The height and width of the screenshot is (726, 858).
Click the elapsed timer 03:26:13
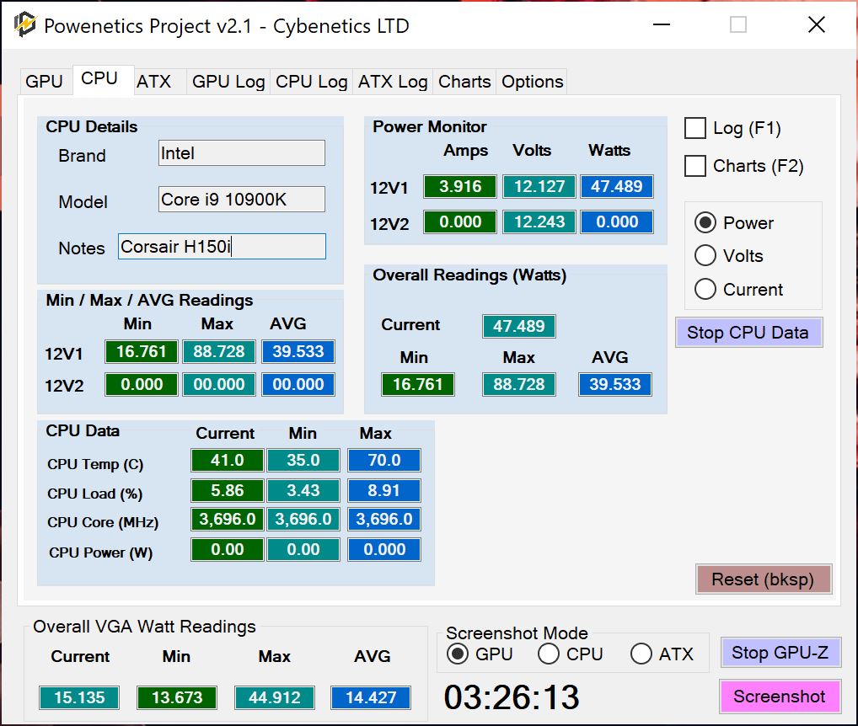click(x=512, y=697)
